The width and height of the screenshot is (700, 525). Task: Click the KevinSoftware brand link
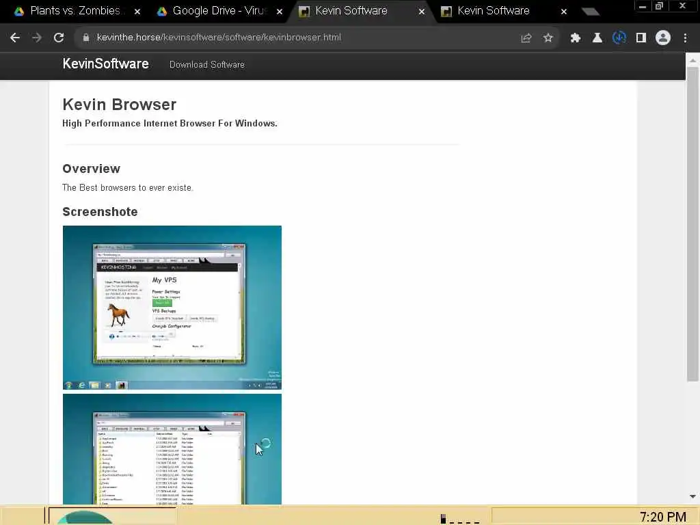click(106, 64)
